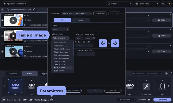Play the Travel.avi thumbnail preview

point(13,52)
